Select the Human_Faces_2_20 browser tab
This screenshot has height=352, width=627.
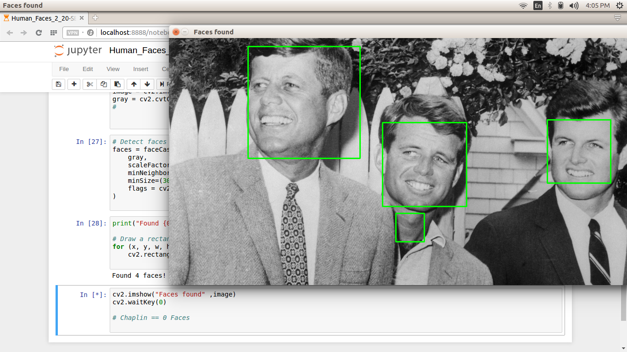pyautogui.click(x=44, y=18)
